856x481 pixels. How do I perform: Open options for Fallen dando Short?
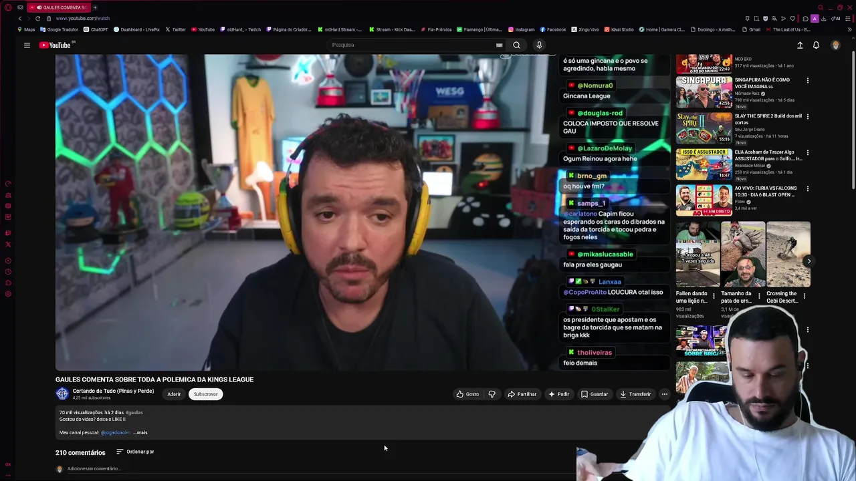click(x=714, y=295)
